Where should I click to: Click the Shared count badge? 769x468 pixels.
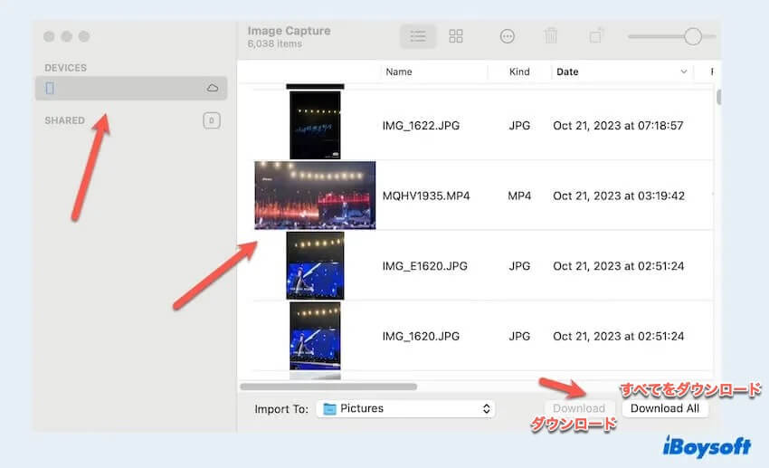(x=211, y=120)
